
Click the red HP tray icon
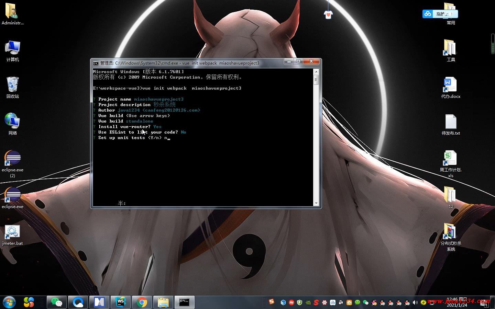(x=291, y=302)
